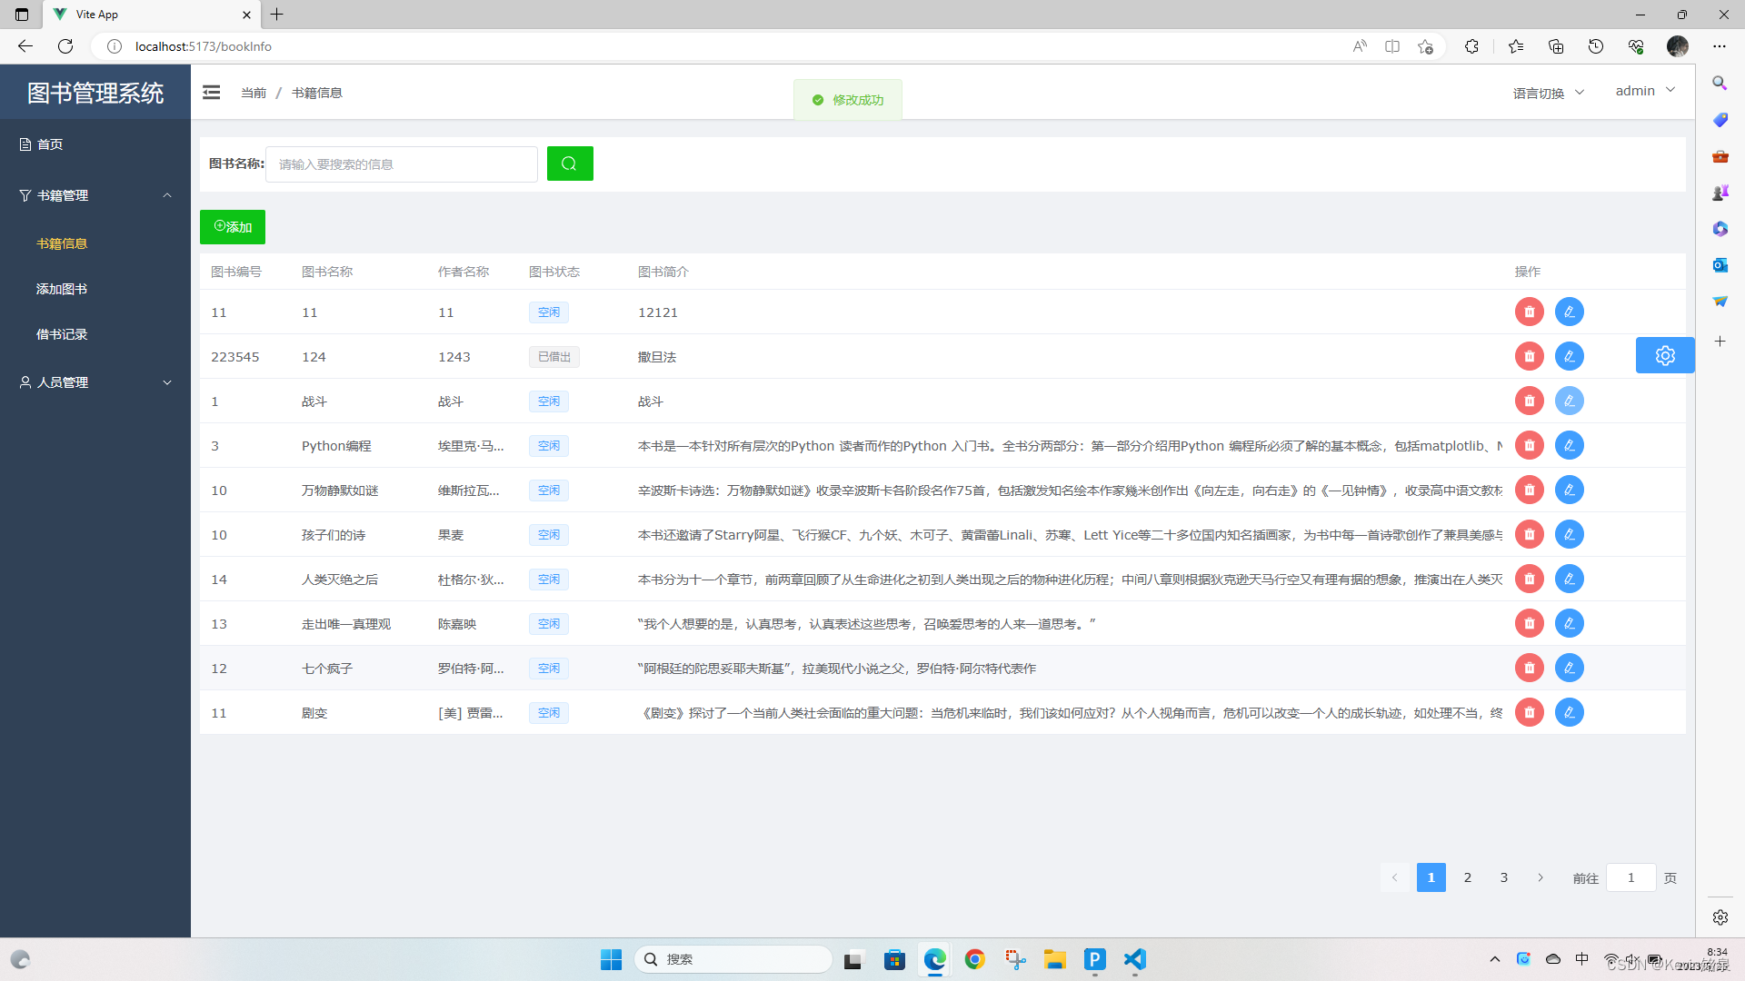Refresh the browser page
1745x981 pixels.
coord(65,46)
